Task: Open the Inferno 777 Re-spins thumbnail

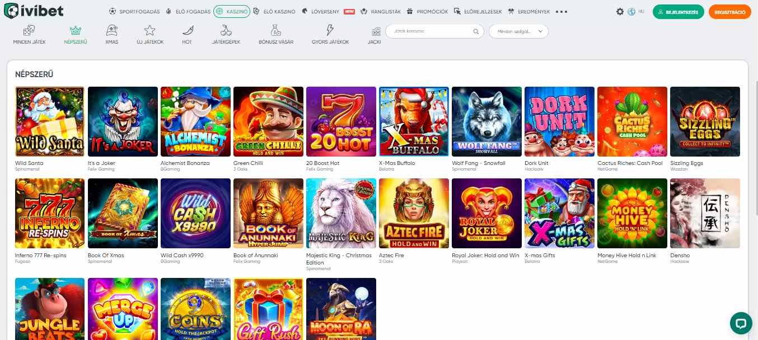Action: point(50,213)
